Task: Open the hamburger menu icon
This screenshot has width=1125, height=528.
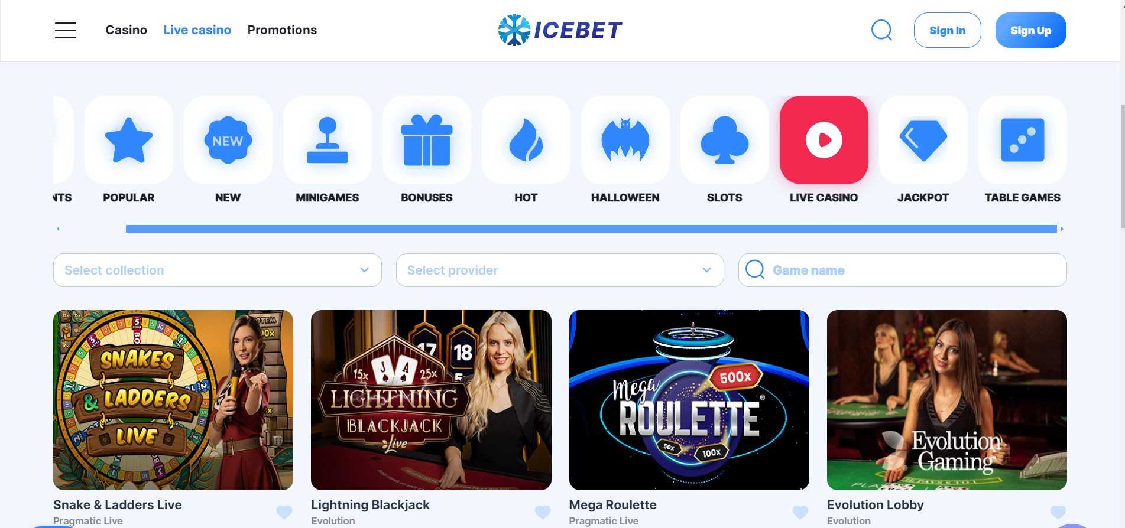Action: 66,30
